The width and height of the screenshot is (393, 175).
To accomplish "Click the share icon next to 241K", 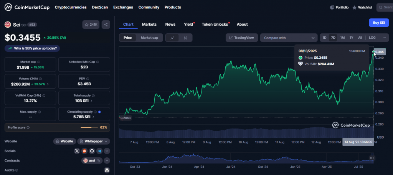I will coord(106,25).
